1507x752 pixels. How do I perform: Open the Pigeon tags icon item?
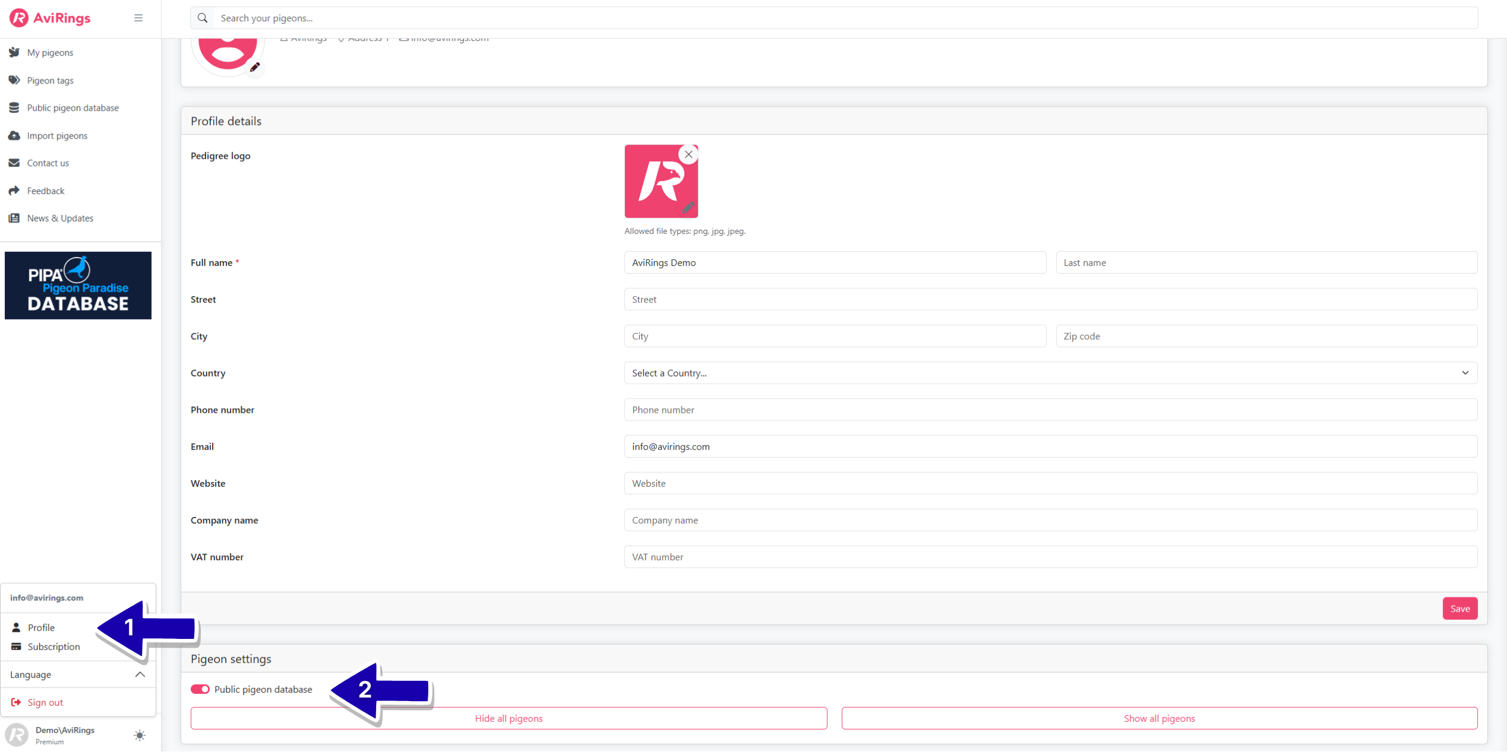click(14, 80)
